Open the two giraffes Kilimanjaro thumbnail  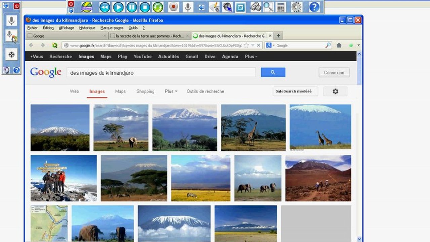[320, 127]
